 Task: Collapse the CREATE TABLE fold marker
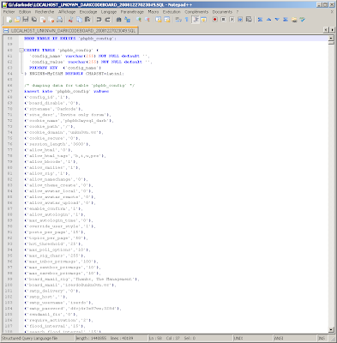[21, 50]
